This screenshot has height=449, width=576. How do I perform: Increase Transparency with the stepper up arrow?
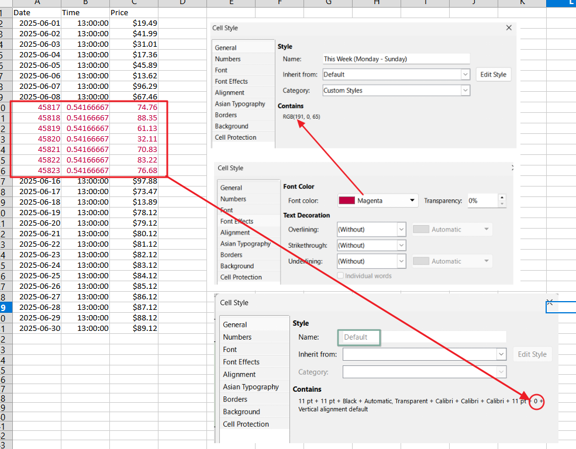[x=502, y=198]
